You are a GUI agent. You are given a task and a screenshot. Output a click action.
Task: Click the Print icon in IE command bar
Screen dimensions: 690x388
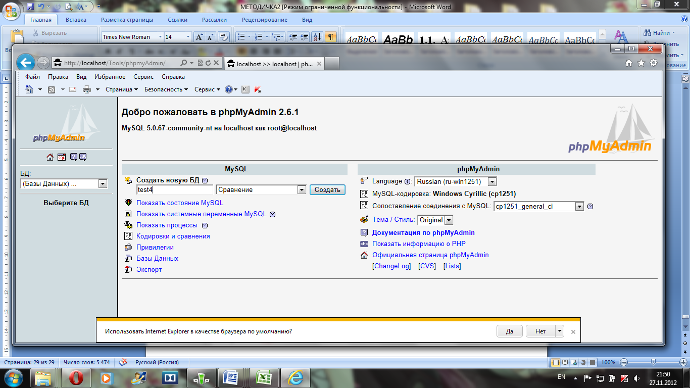point(86,89)
